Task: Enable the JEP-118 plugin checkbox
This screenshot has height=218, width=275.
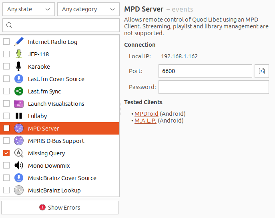Action: pos(6,54)
